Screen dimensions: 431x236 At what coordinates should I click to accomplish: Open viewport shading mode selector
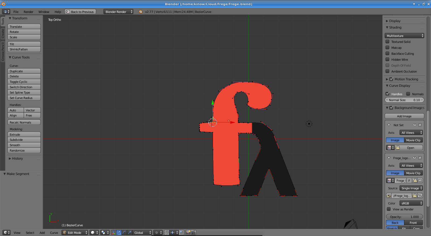click(x=94, y=232)
